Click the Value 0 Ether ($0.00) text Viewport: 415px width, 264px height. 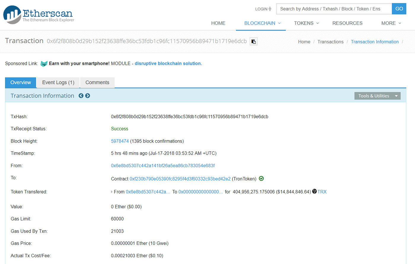[126, 207]
